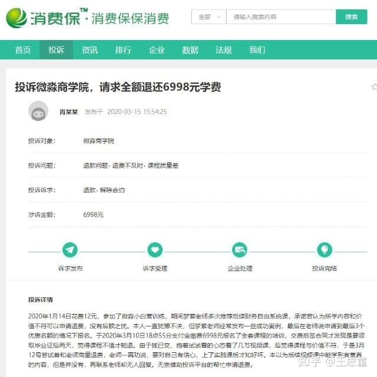Click the complaint title about 6998元学费

click(118, 87)
